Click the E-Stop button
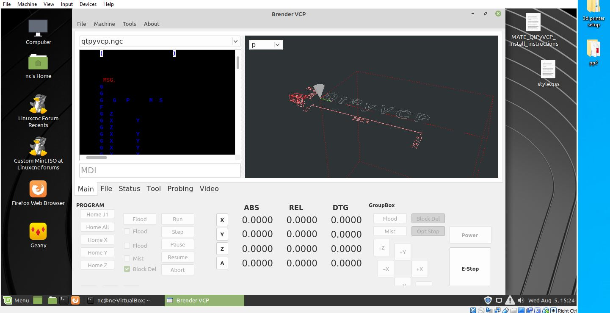Viewport: 610px width, 313px height. coord(470,267)
